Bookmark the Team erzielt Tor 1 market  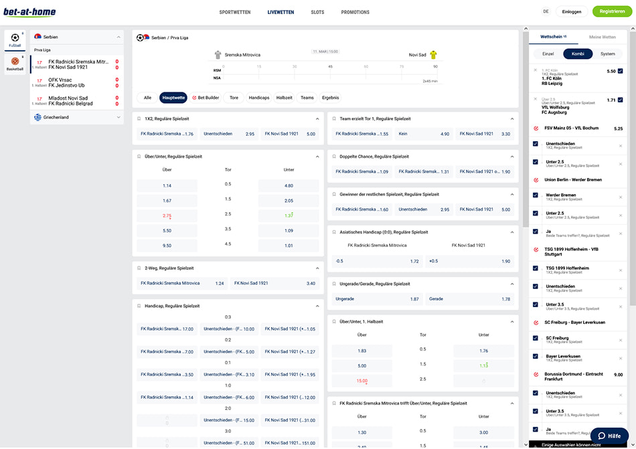(334, 118)
